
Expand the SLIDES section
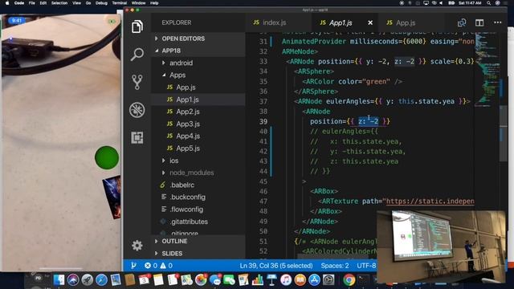click(x=198, y=254)
